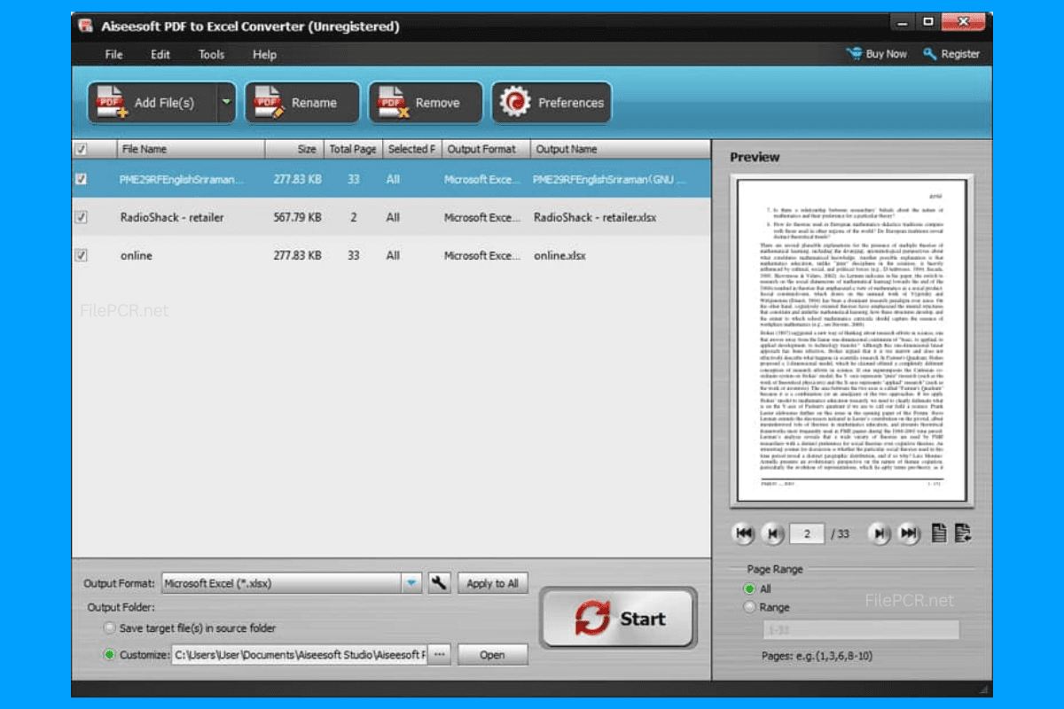Screen dimensions: 1064x709
Task: Click the Output Format column header
Action: (x=485, y=149)
